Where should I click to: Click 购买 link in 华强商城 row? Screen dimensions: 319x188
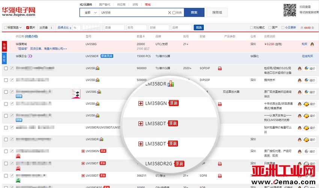pyautogui.click(x=304, y=44)
